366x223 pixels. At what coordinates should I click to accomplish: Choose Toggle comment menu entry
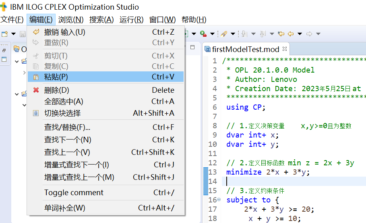coord(106,193)
